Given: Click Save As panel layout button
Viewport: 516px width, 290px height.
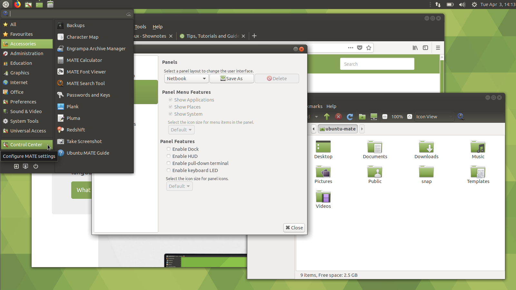Looking at the screenshot, I should click(x=232, y=79).
